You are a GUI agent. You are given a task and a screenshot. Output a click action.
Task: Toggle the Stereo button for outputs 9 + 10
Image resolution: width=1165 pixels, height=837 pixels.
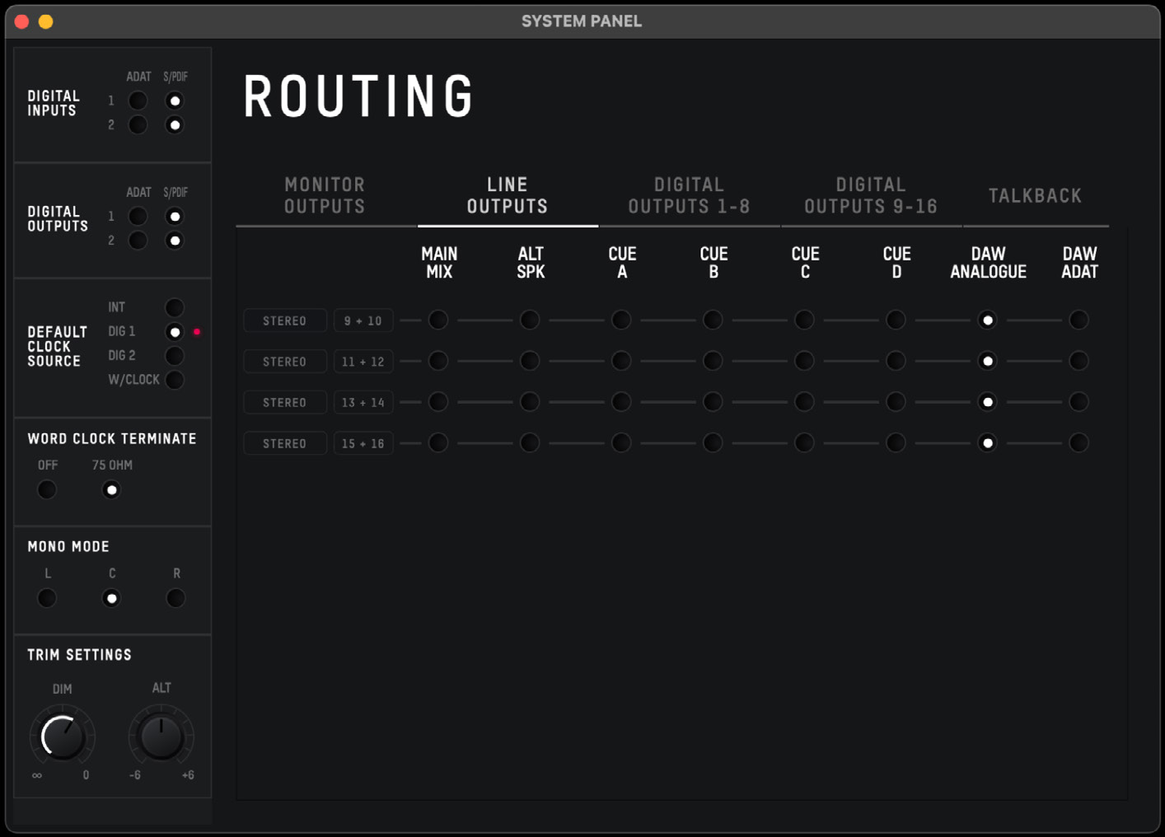[x=285, y=320]
